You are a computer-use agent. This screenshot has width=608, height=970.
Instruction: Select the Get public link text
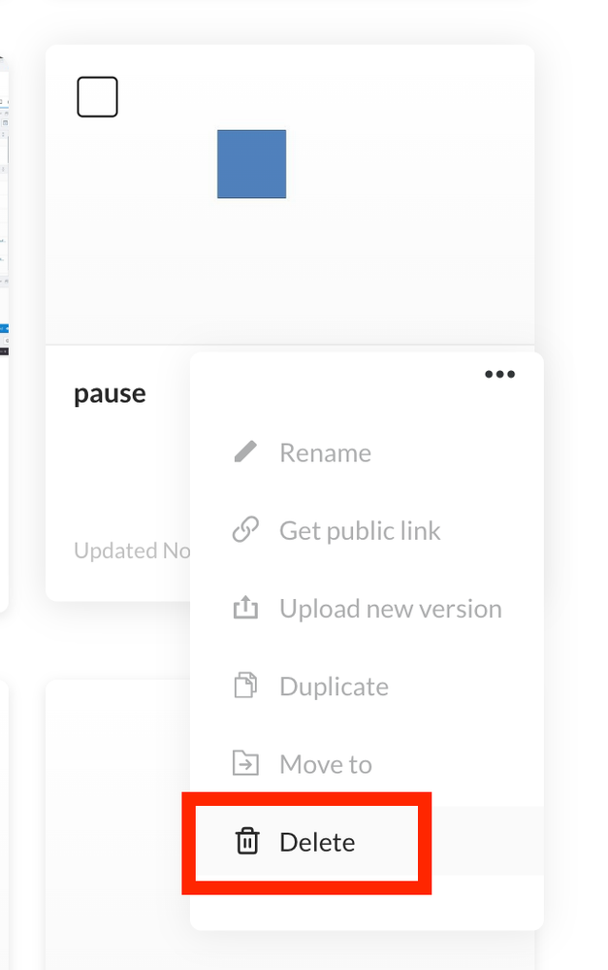coord(360,530)
